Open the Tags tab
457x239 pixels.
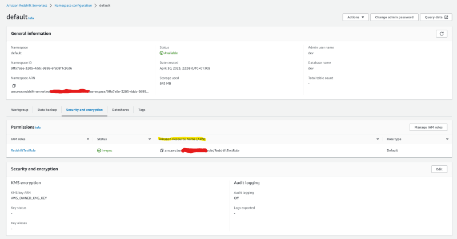pos(142,110)
